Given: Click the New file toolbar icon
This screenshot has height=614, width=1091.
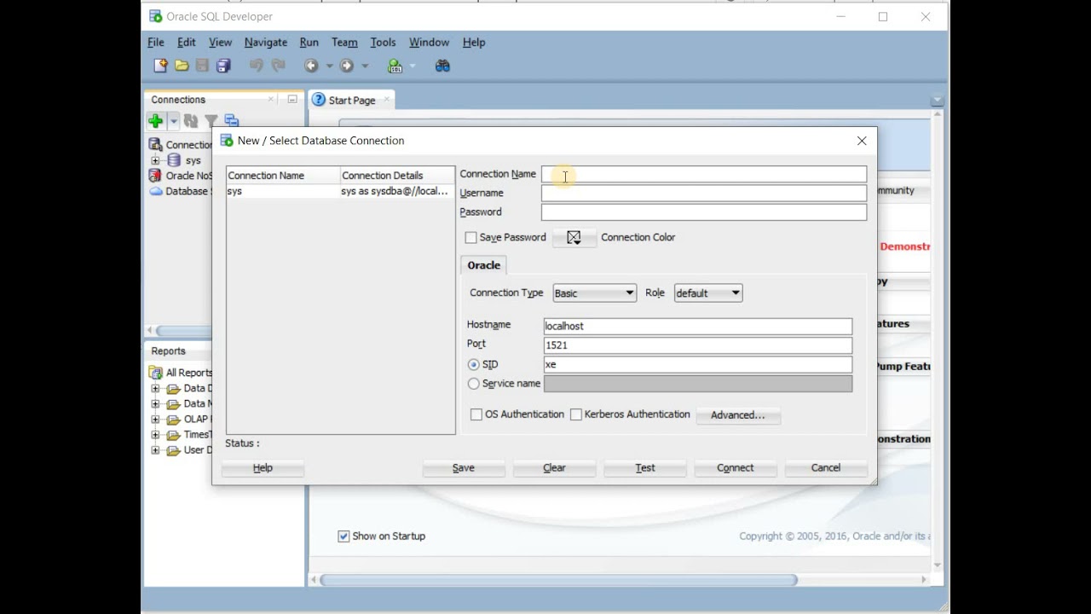Looking at the screenshot, I should click(x=160, y=66).
